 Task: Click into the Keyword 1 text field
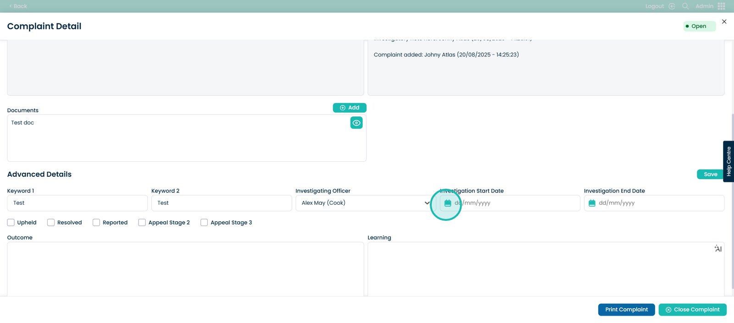coord(77,203)
